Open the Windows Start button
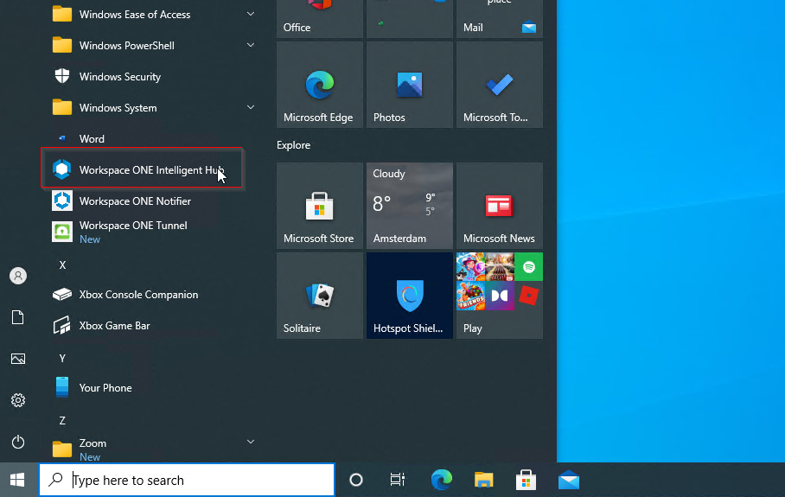The width and height of the screenshot is (785, 497). (18, 480)
